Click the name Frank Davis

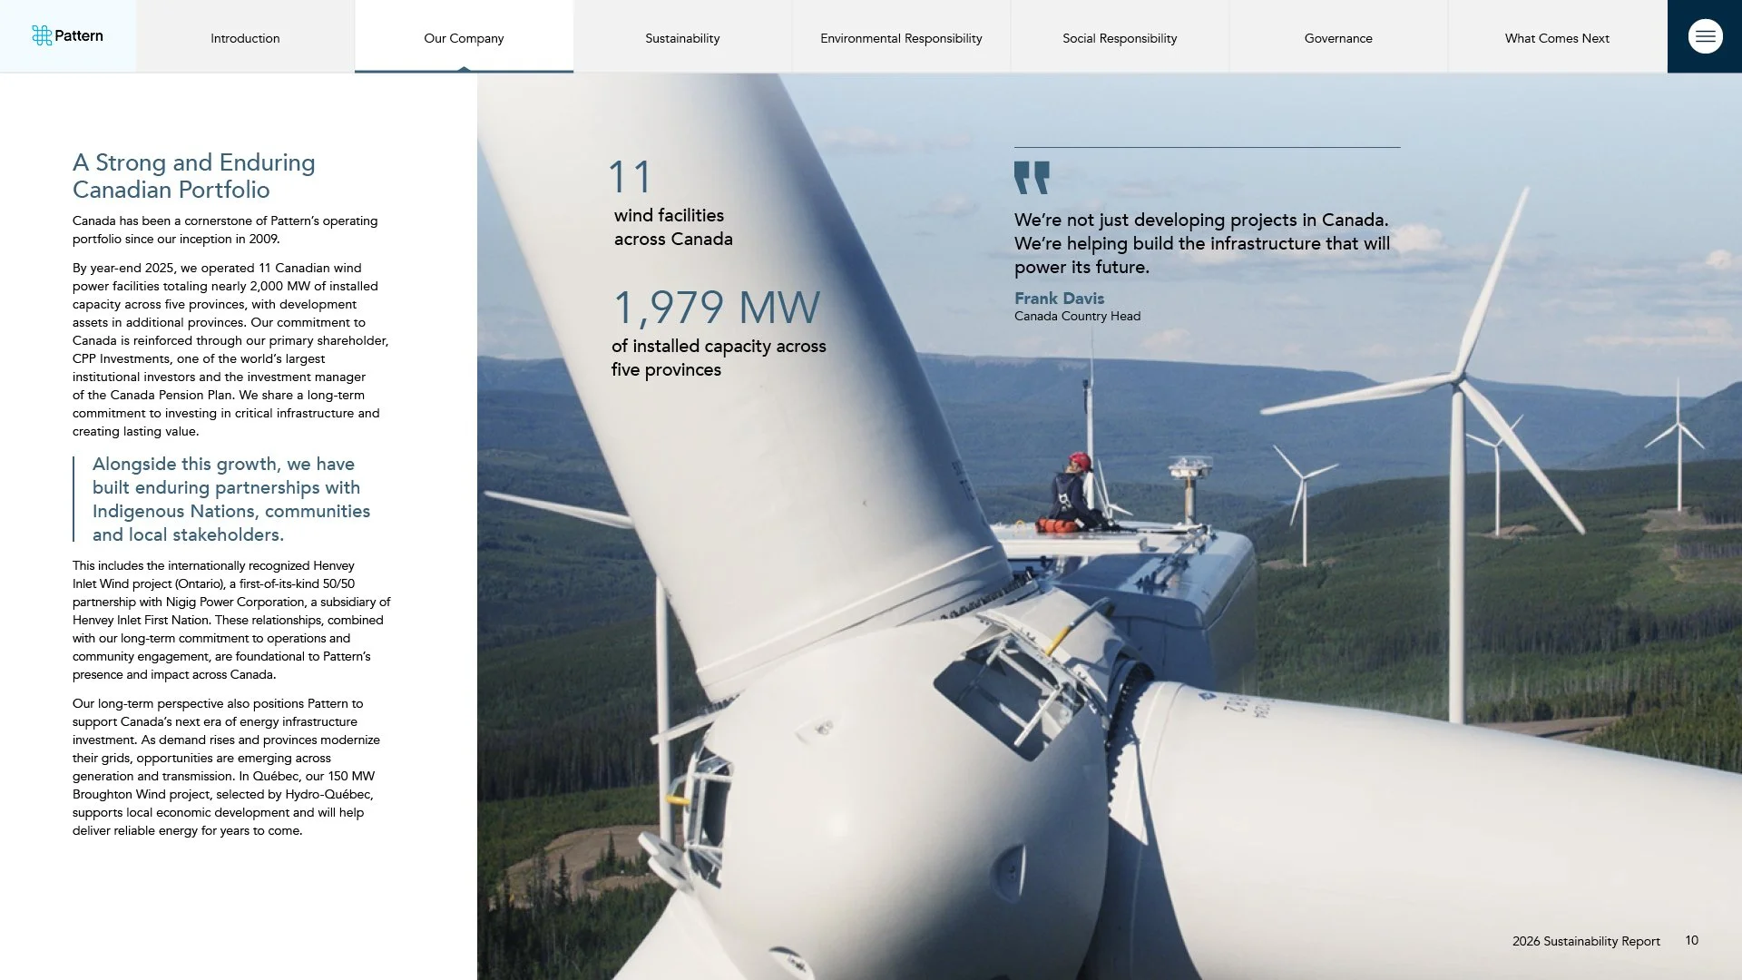1059,298
